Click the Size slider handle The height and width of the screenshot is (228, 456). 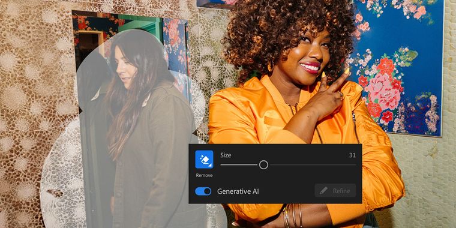(263, 165)
